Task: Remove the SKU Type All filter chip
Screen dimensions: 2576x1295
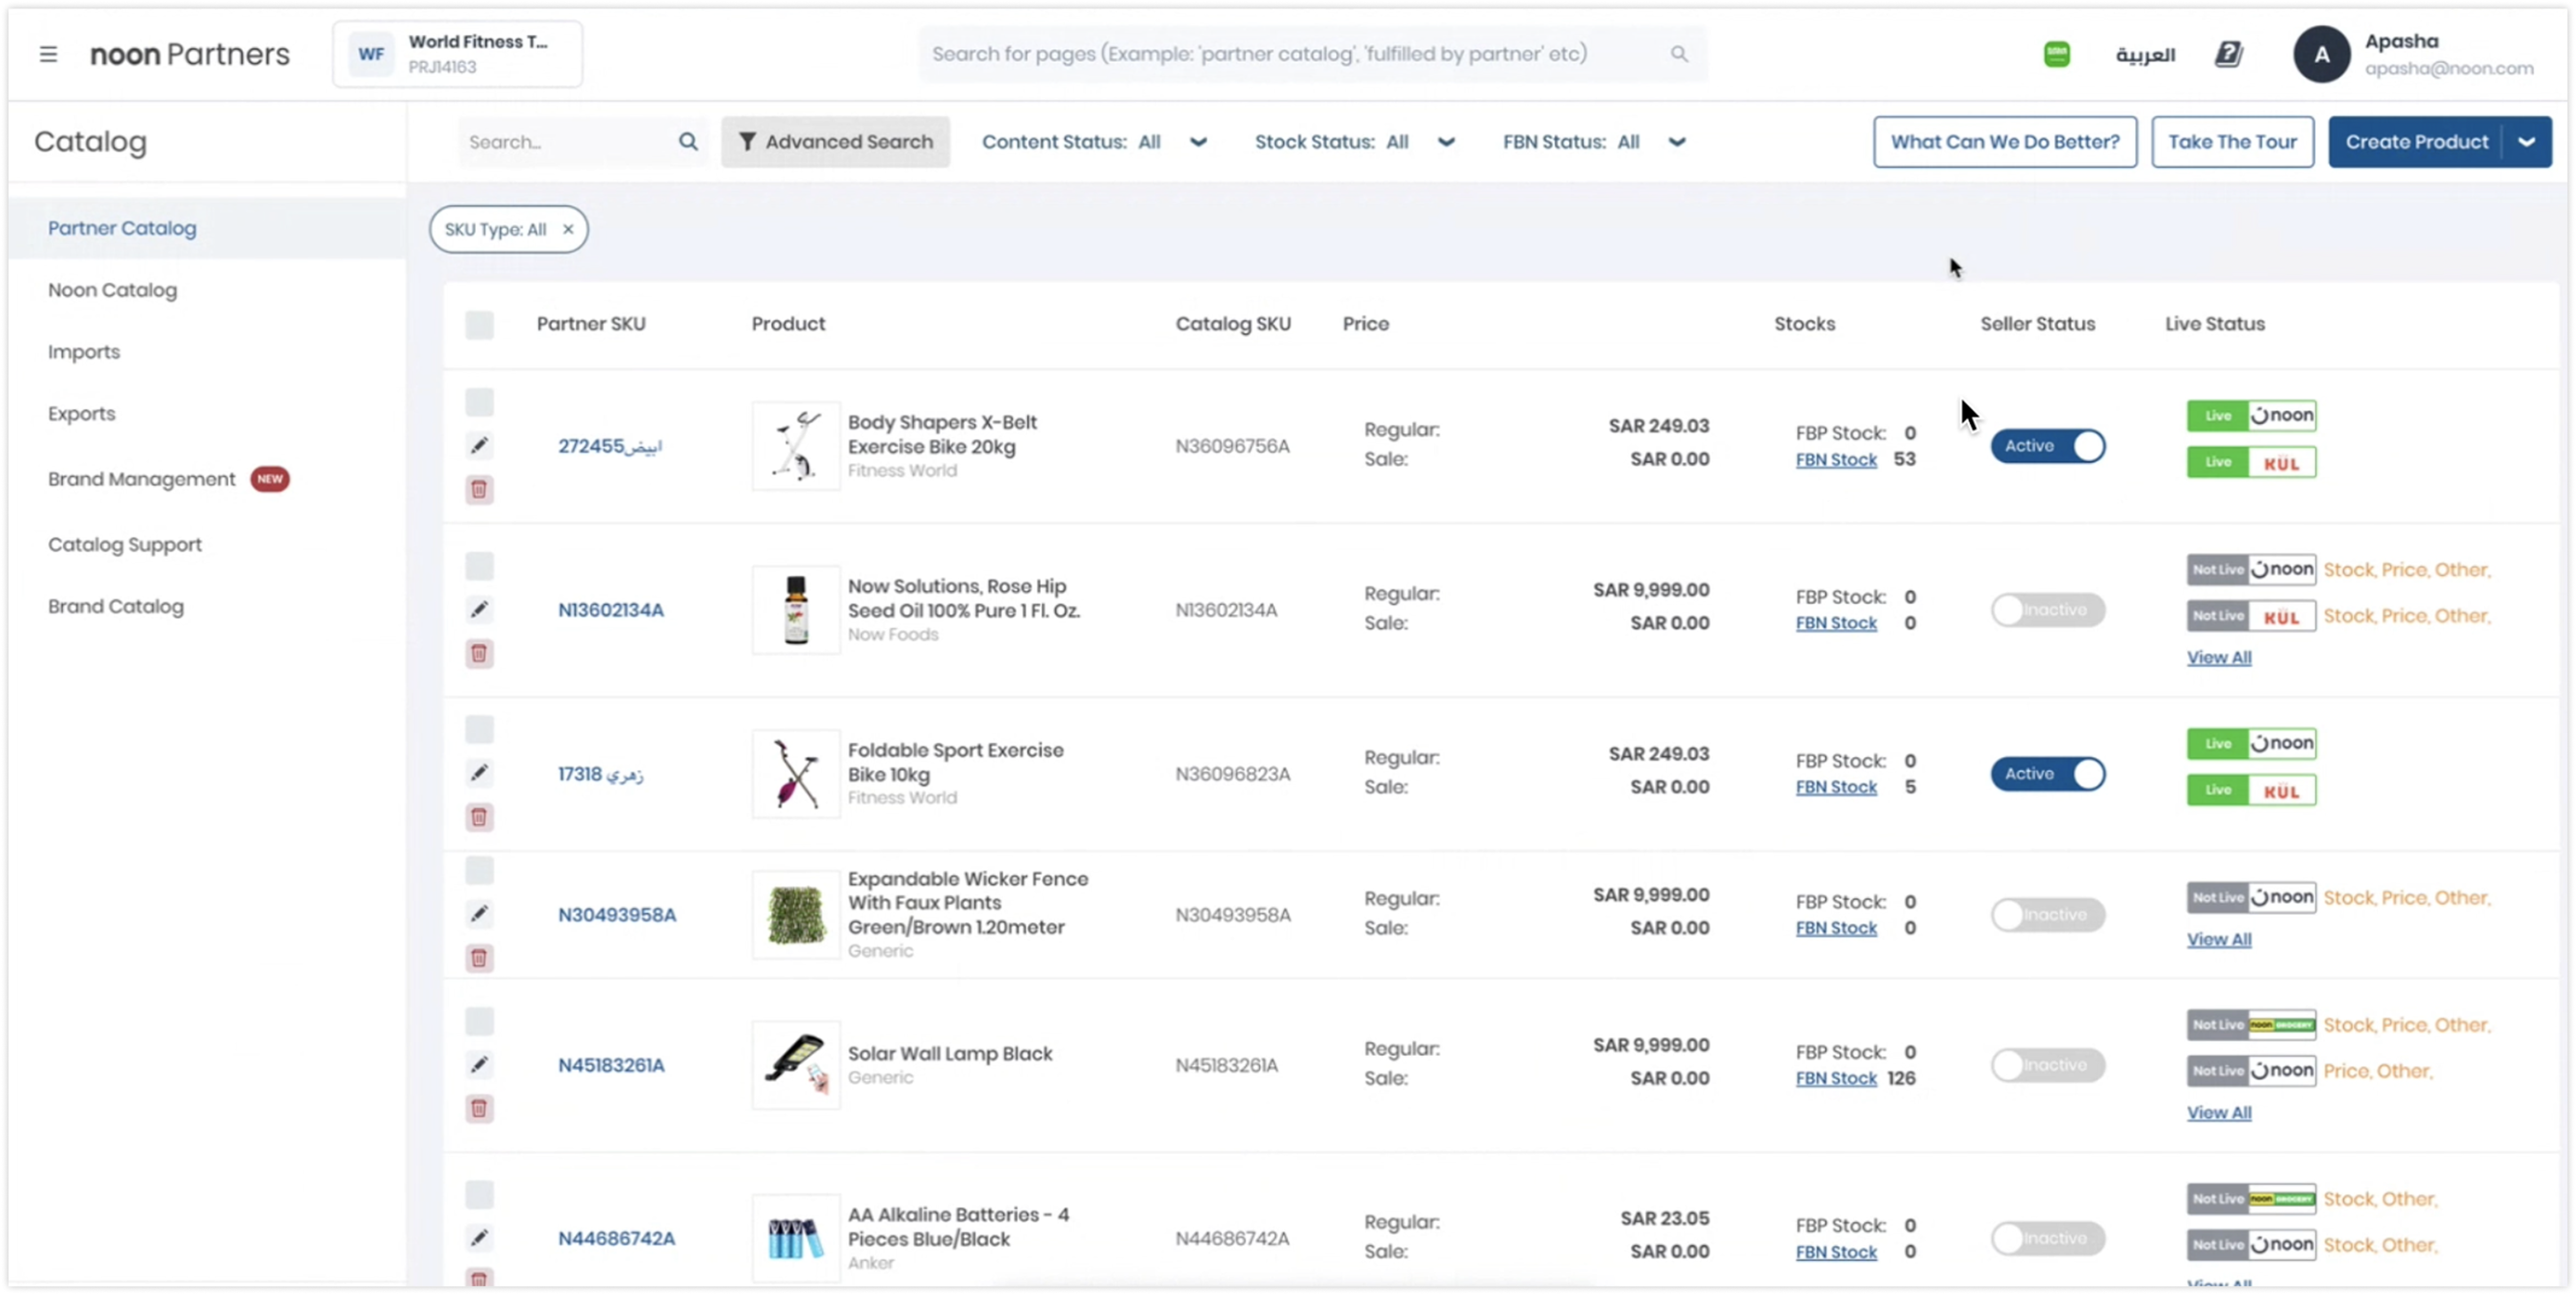Action: click(567, 228)
